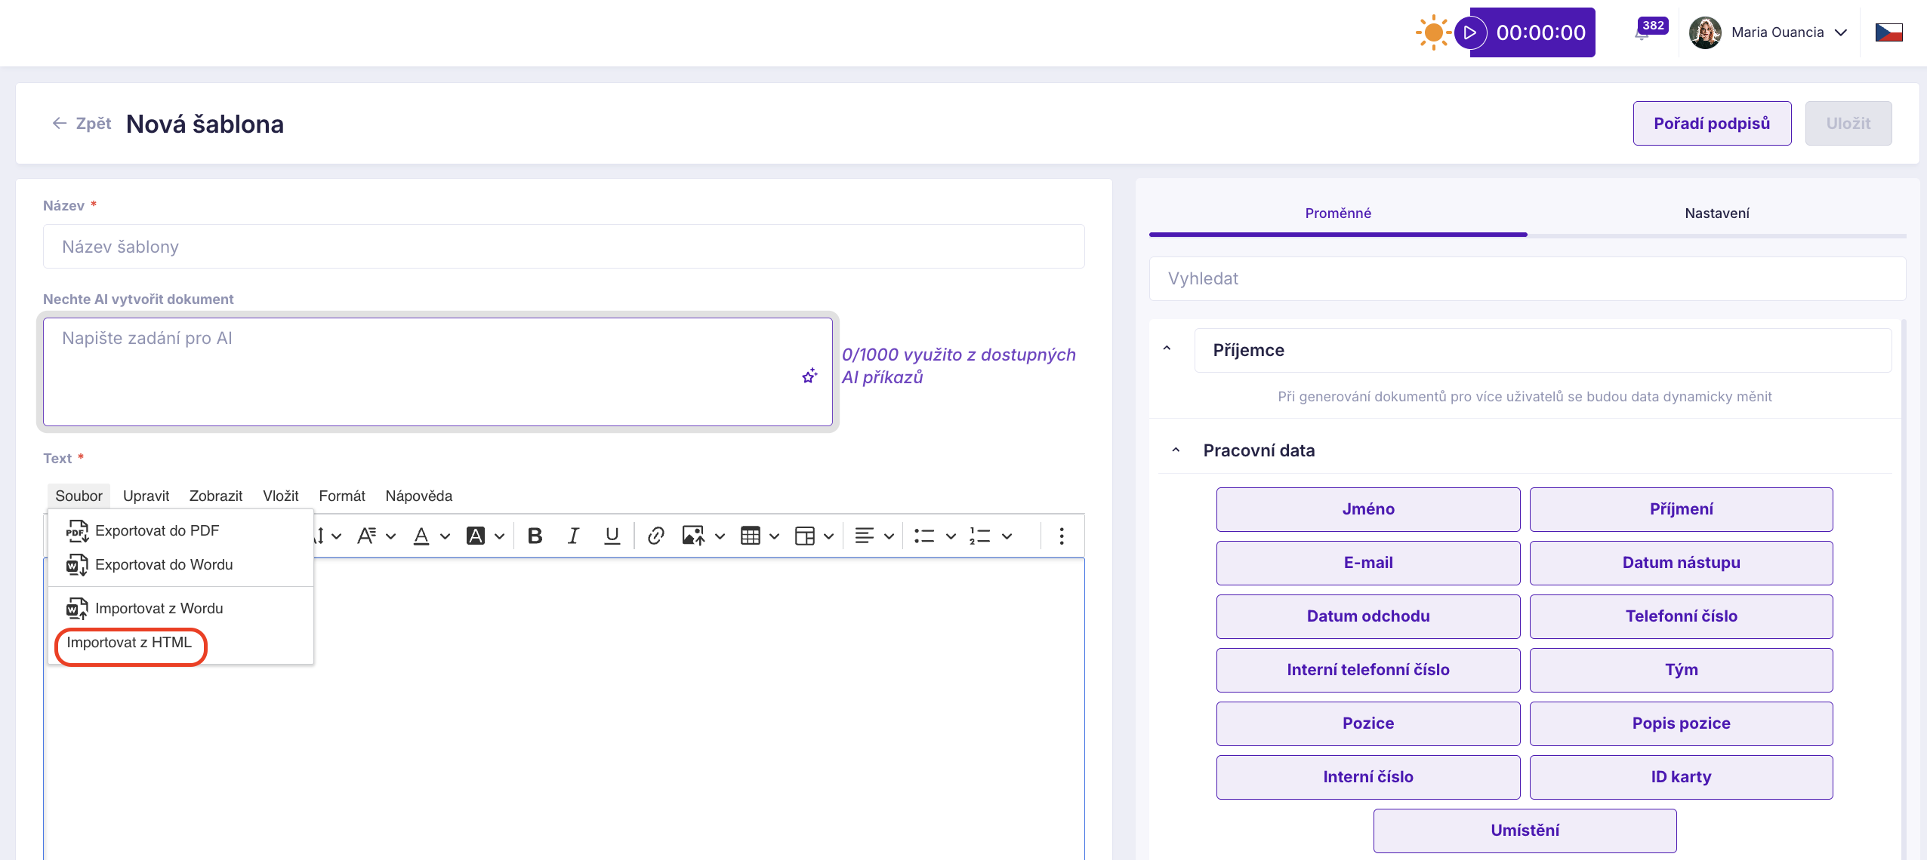Open the notification bell with 382 badge

[x=1643, y=33]
